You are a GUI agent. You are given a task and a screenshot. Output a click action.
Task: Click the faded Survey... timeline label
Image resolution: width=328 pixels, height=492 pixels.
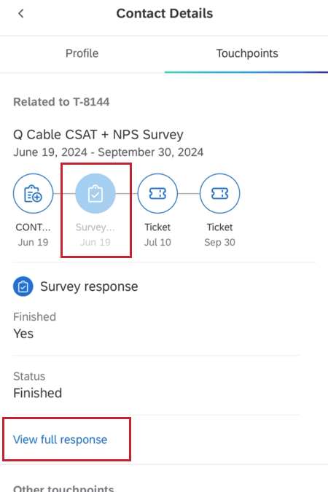[x=95, y=227]
